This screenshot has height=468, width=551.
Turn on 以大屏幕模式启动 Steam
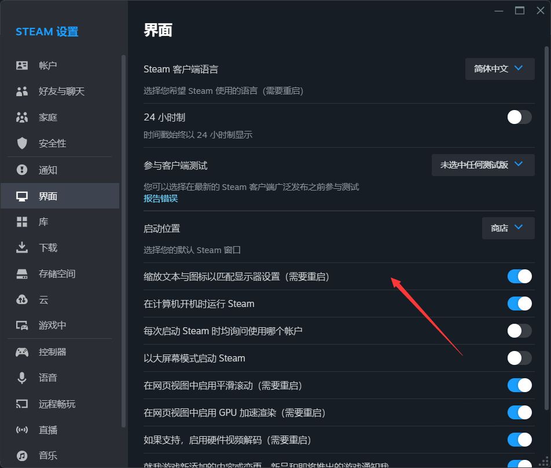click(x=519, y=358)
